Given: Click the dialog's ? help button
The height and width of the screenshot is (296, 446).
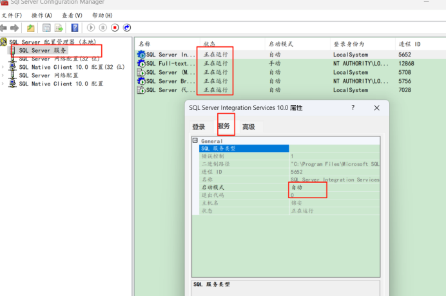Looking at the screenshot, I should pos(353,108).
